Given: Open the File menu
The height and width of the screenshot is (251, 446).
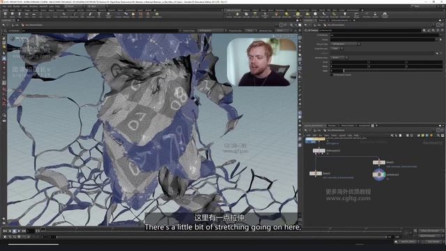Looking at the screenshot, I should tap(5, 6).
